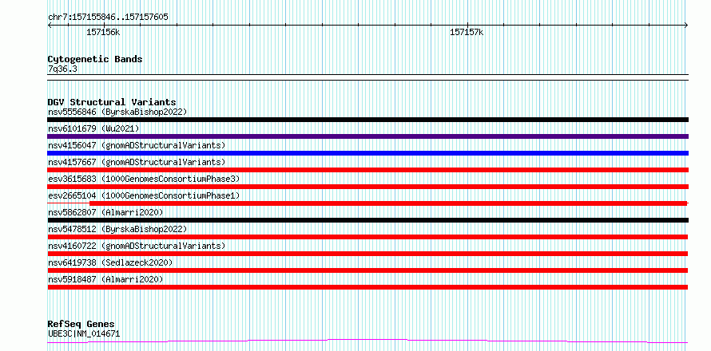Click the red bar for nsv5918487
The image size is (711, 351).
coord(367,287)
